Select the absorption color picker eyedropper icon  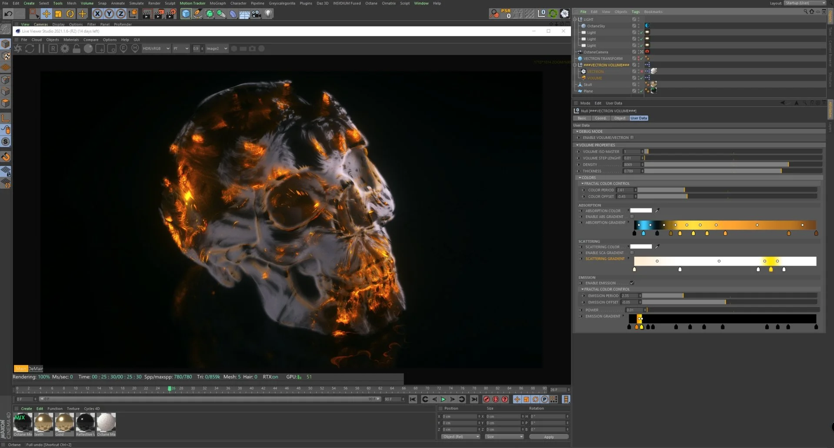(x=656, y=211)
